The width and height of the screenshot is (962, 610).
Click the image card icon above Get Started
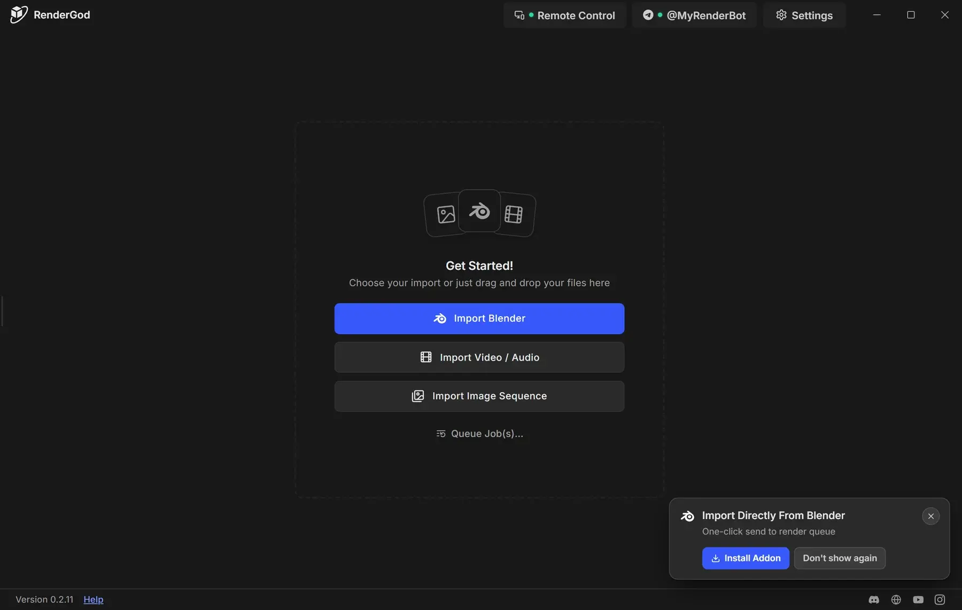tap(445, 215)
